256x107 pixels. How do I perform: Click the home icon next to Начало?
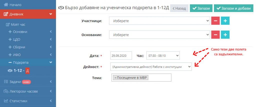pos(6,5)
